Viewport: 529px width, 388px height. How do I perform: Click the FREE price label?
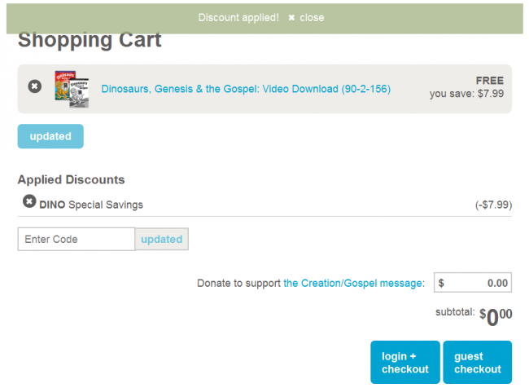tap(490, 81)
